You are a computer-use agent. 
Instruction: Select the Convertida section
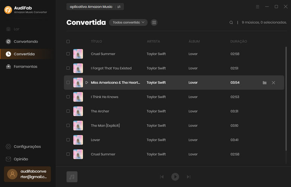28,54
